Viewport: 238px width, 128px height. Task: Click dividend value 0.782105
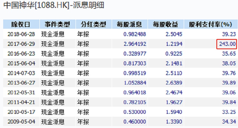135,102
